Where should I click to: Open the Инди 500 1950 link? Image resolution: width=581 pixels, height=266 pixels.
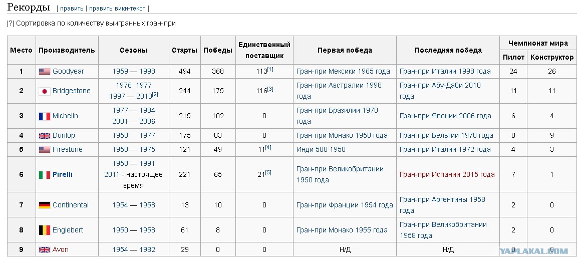pos(321,150)
